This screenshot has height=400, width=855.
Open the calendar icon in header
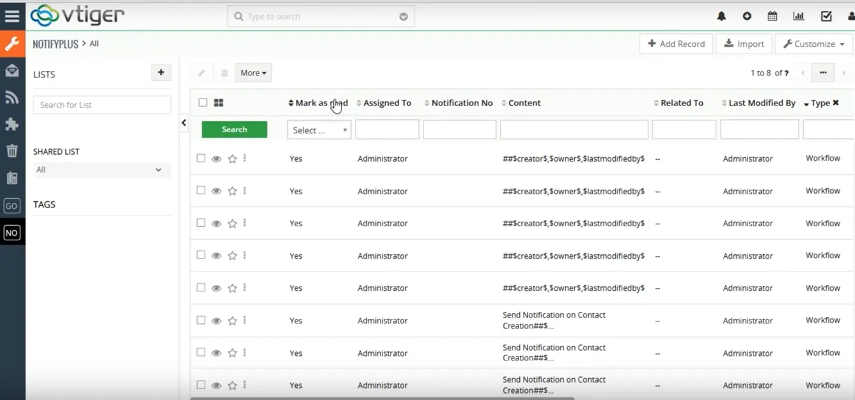pyautogui.click(x=773, y=17)
